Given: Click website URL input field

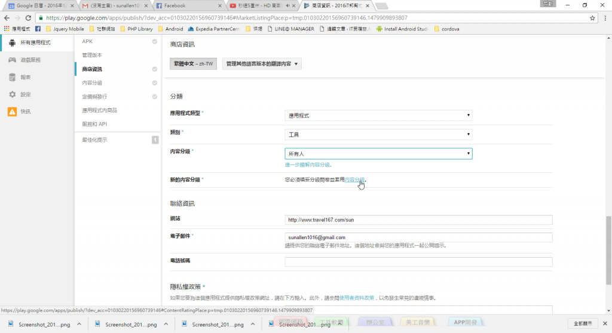Looking at the screenshot, I should point(418,220).
